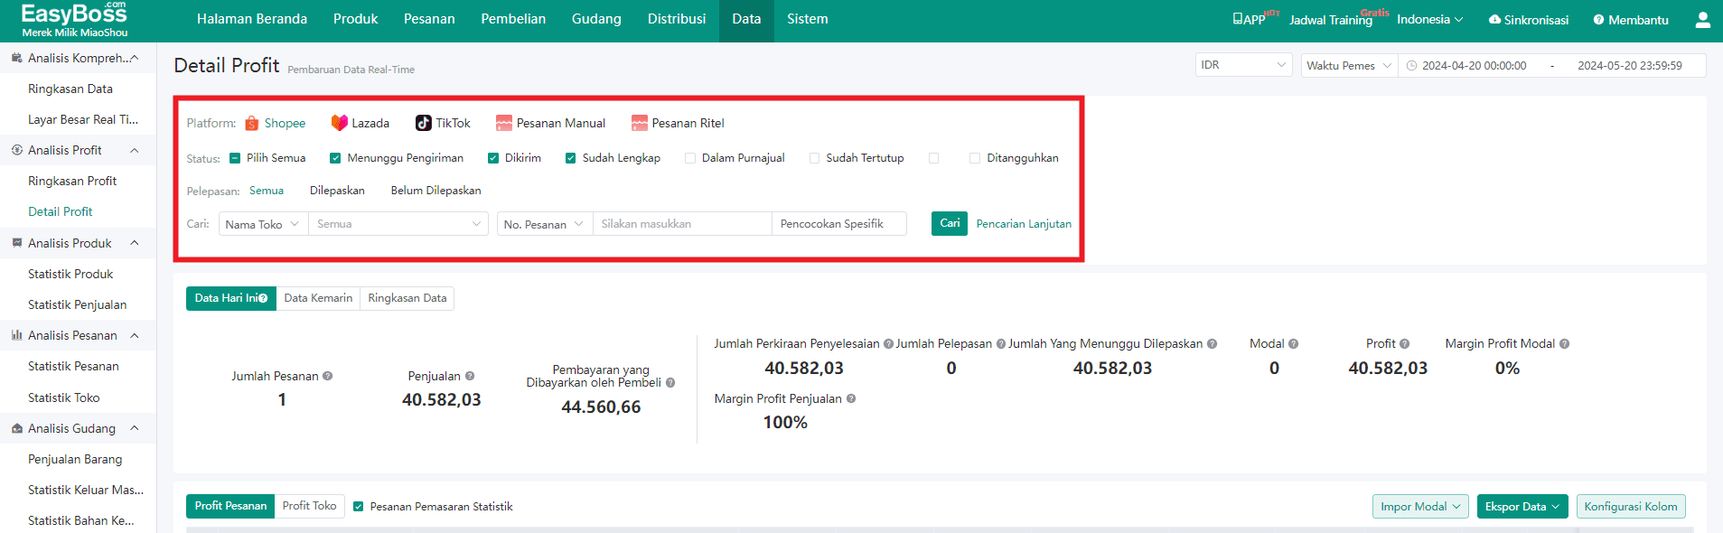Click the help icon next to Penjualan
Image resolution: width=1723 pixels, height=533 pixels.
[x=470, y=376]
